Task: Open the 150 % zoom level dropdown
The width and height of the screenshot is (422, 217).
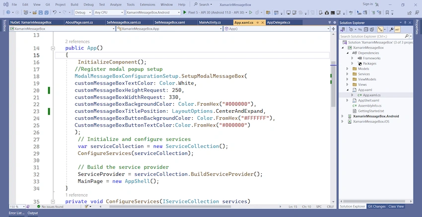Action: coord(17,207)
